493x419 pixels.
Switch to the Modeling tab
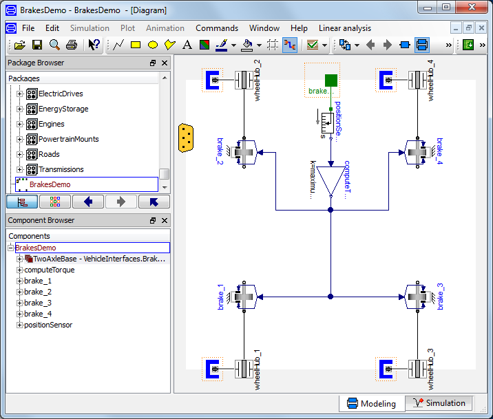point(371,403)
